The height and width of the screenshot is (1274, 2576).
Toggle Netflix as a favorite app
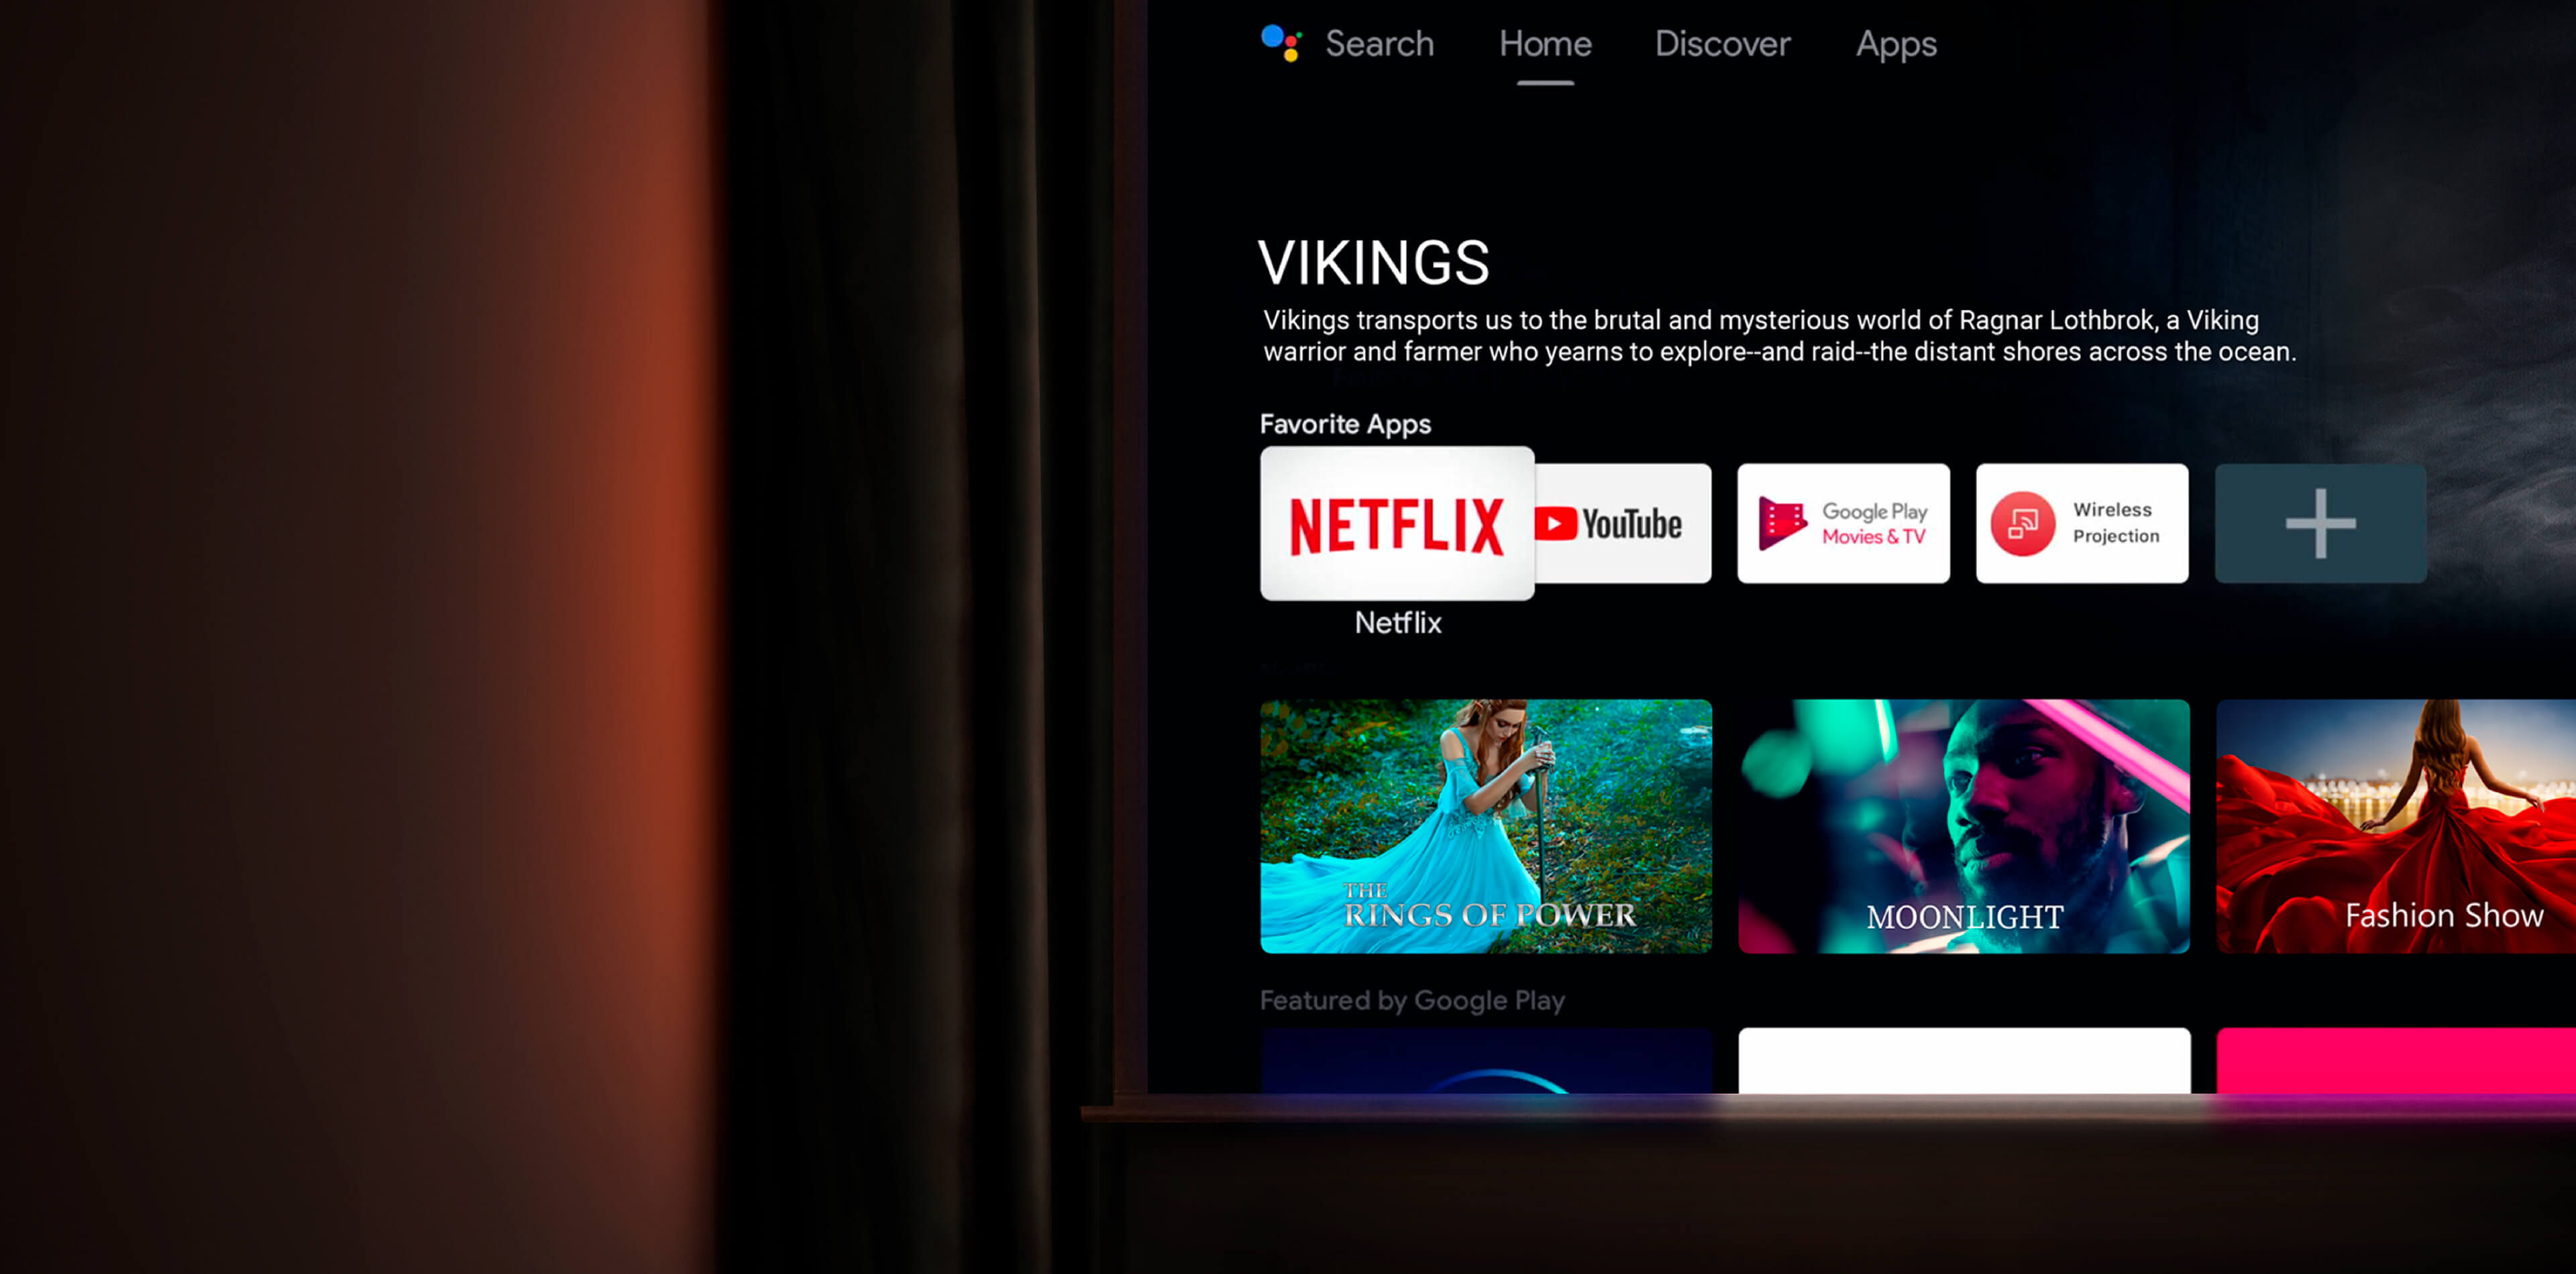tap(1397, 524)
